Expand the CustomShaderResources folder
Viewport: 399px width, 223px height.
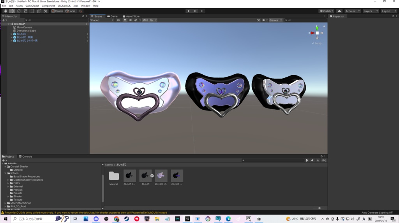(x=9, y=180)
